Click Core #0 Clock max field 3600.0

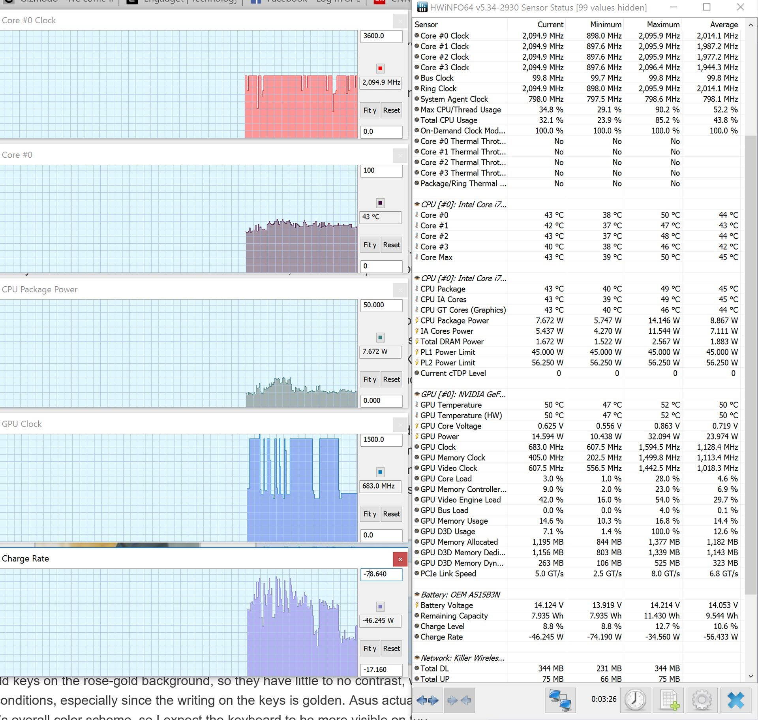pos(381,36)
